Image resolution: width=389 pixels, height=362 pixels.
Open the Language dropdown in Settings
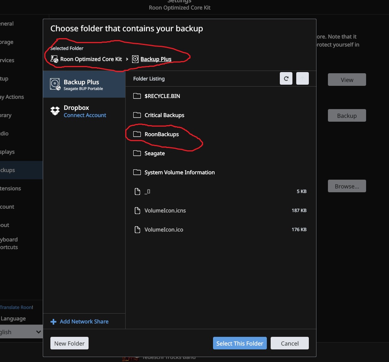[21, 332]
